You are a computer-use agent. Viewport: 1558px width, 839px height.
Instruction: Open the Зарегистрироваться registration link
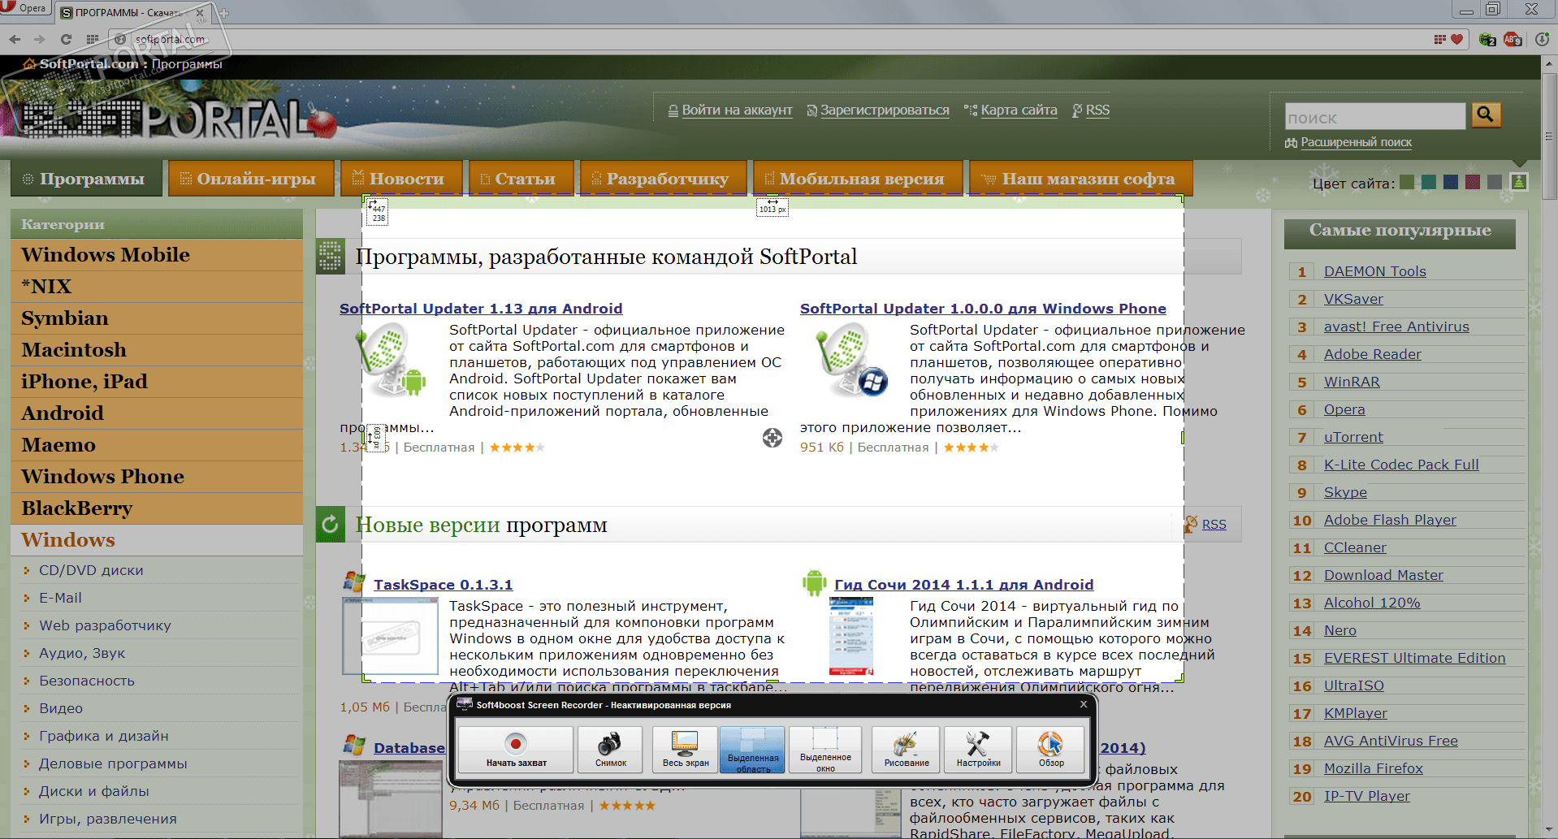coord(885,110)
